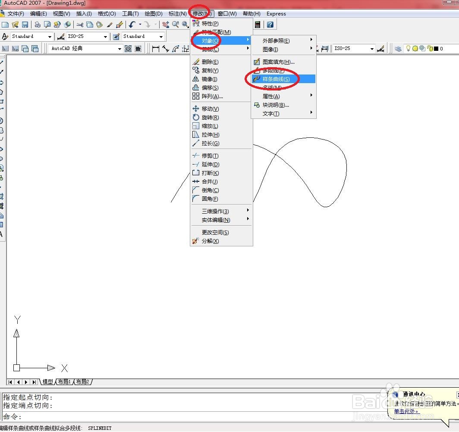
Task: Select the Arc Length dimension icon
Action: (176, 49)
